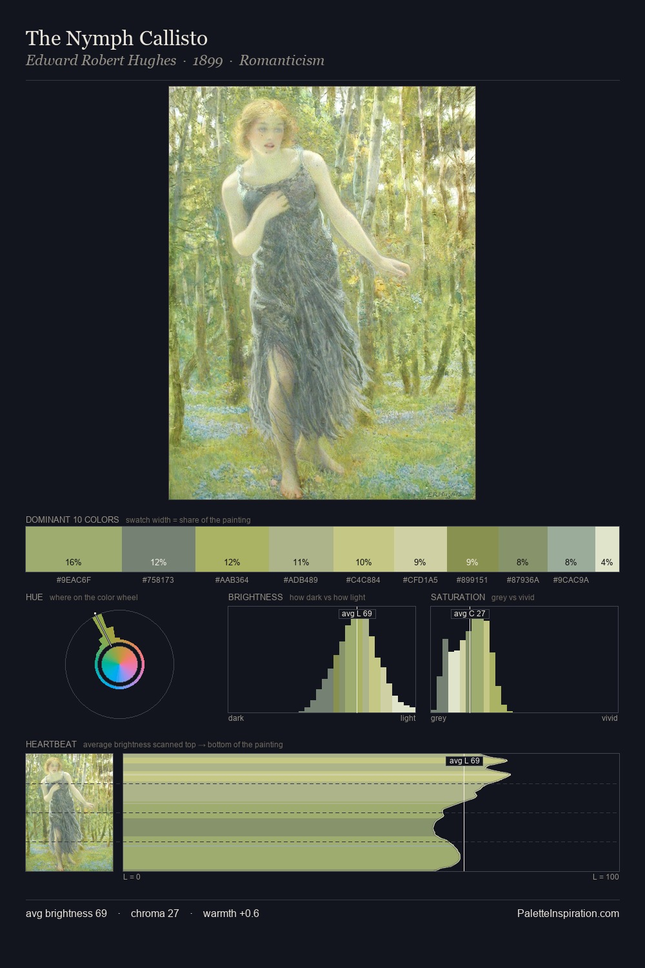Viewport: 645px width, 968px height.
Task: Select the dark olive swatch above #899151
Action: coord(473,549)
